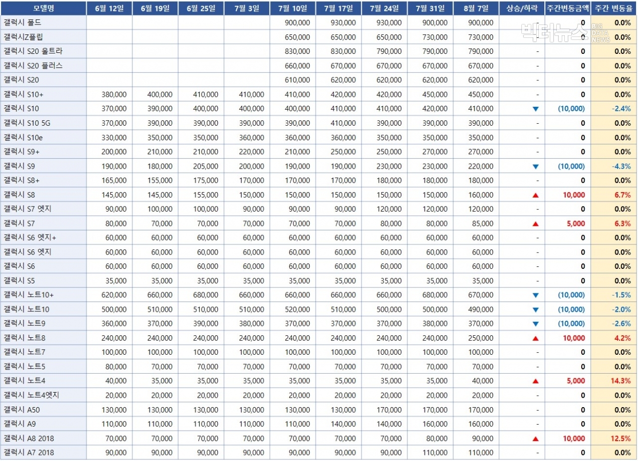Click the 갤럭시 S20 플러스 model name

[33, 66]
